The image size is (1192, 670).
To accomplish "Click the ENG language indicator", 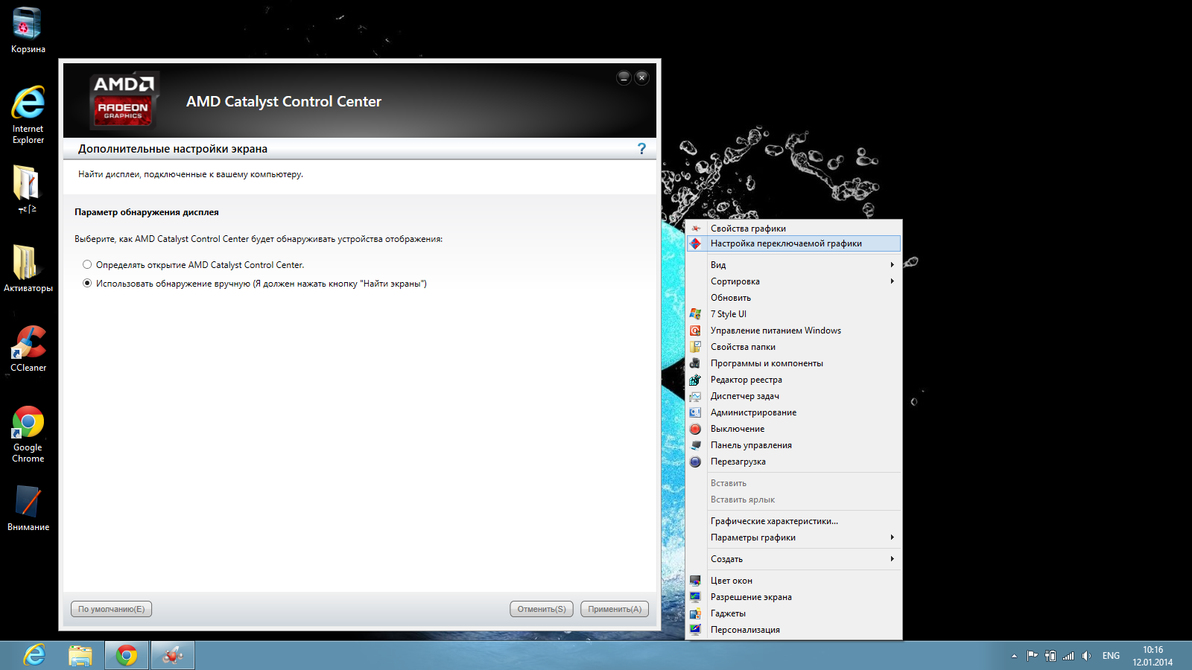I will (x=1111, y=656).
